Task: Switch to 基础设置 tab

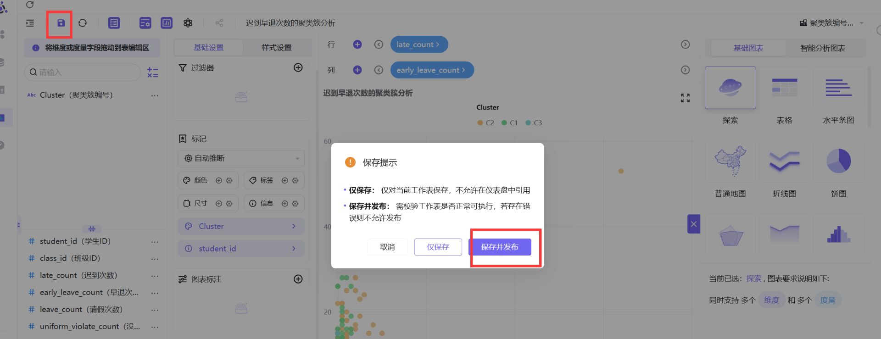Action: click(x=208, y=47)
